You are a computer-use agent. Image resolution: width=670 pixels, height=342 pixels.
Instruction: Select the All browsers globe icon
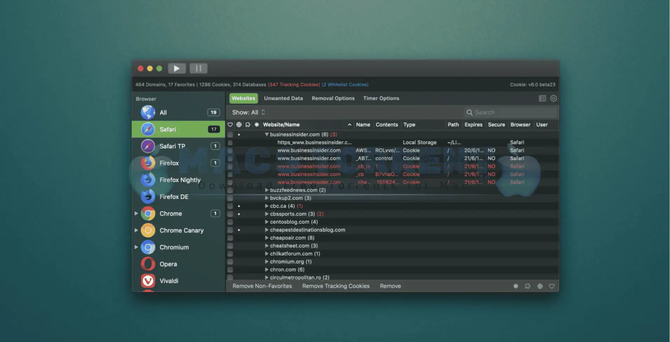point(148,112)
